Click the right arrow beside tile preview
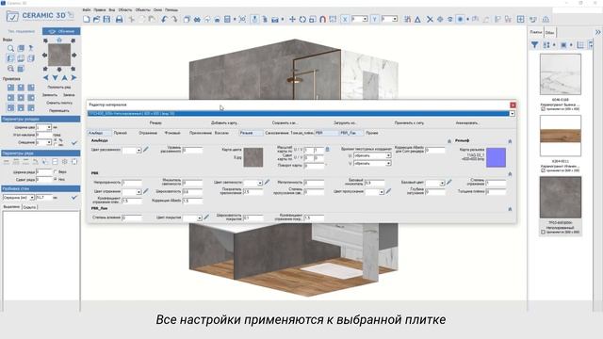 [73, 55]
